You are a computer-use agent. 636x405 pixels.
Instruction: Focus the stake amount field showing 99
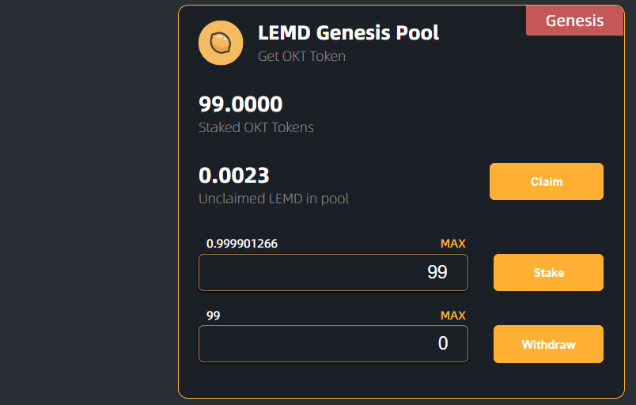pyautogui.click(x=333, y=272)
